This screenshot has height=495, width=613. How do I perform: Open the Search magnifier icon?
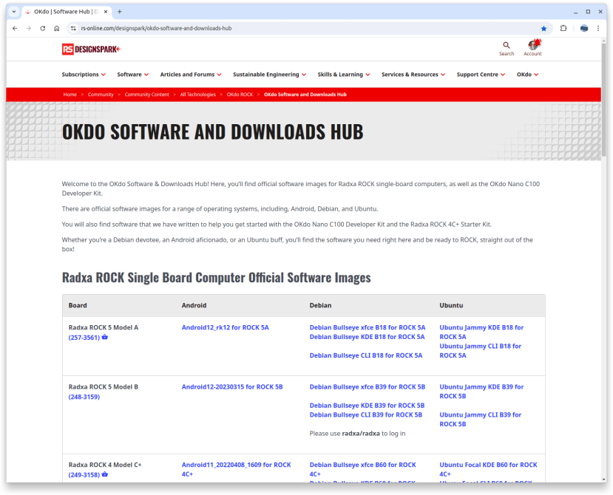507,45
